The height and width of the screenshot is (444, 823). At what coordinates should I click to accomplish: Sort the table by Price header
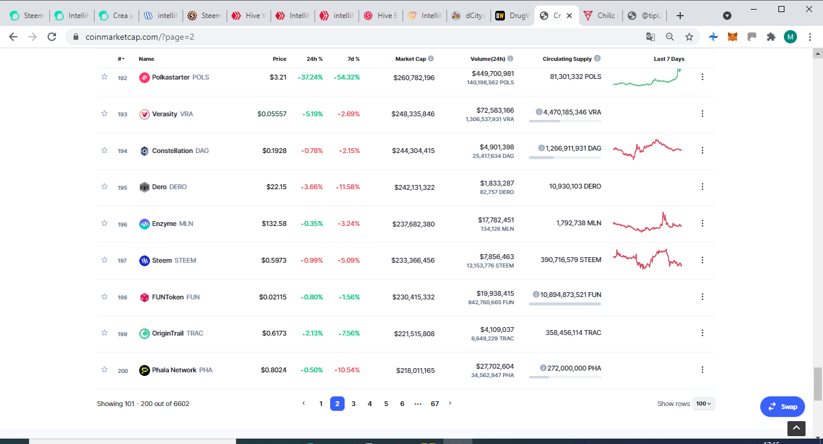(x=280, y=59)
